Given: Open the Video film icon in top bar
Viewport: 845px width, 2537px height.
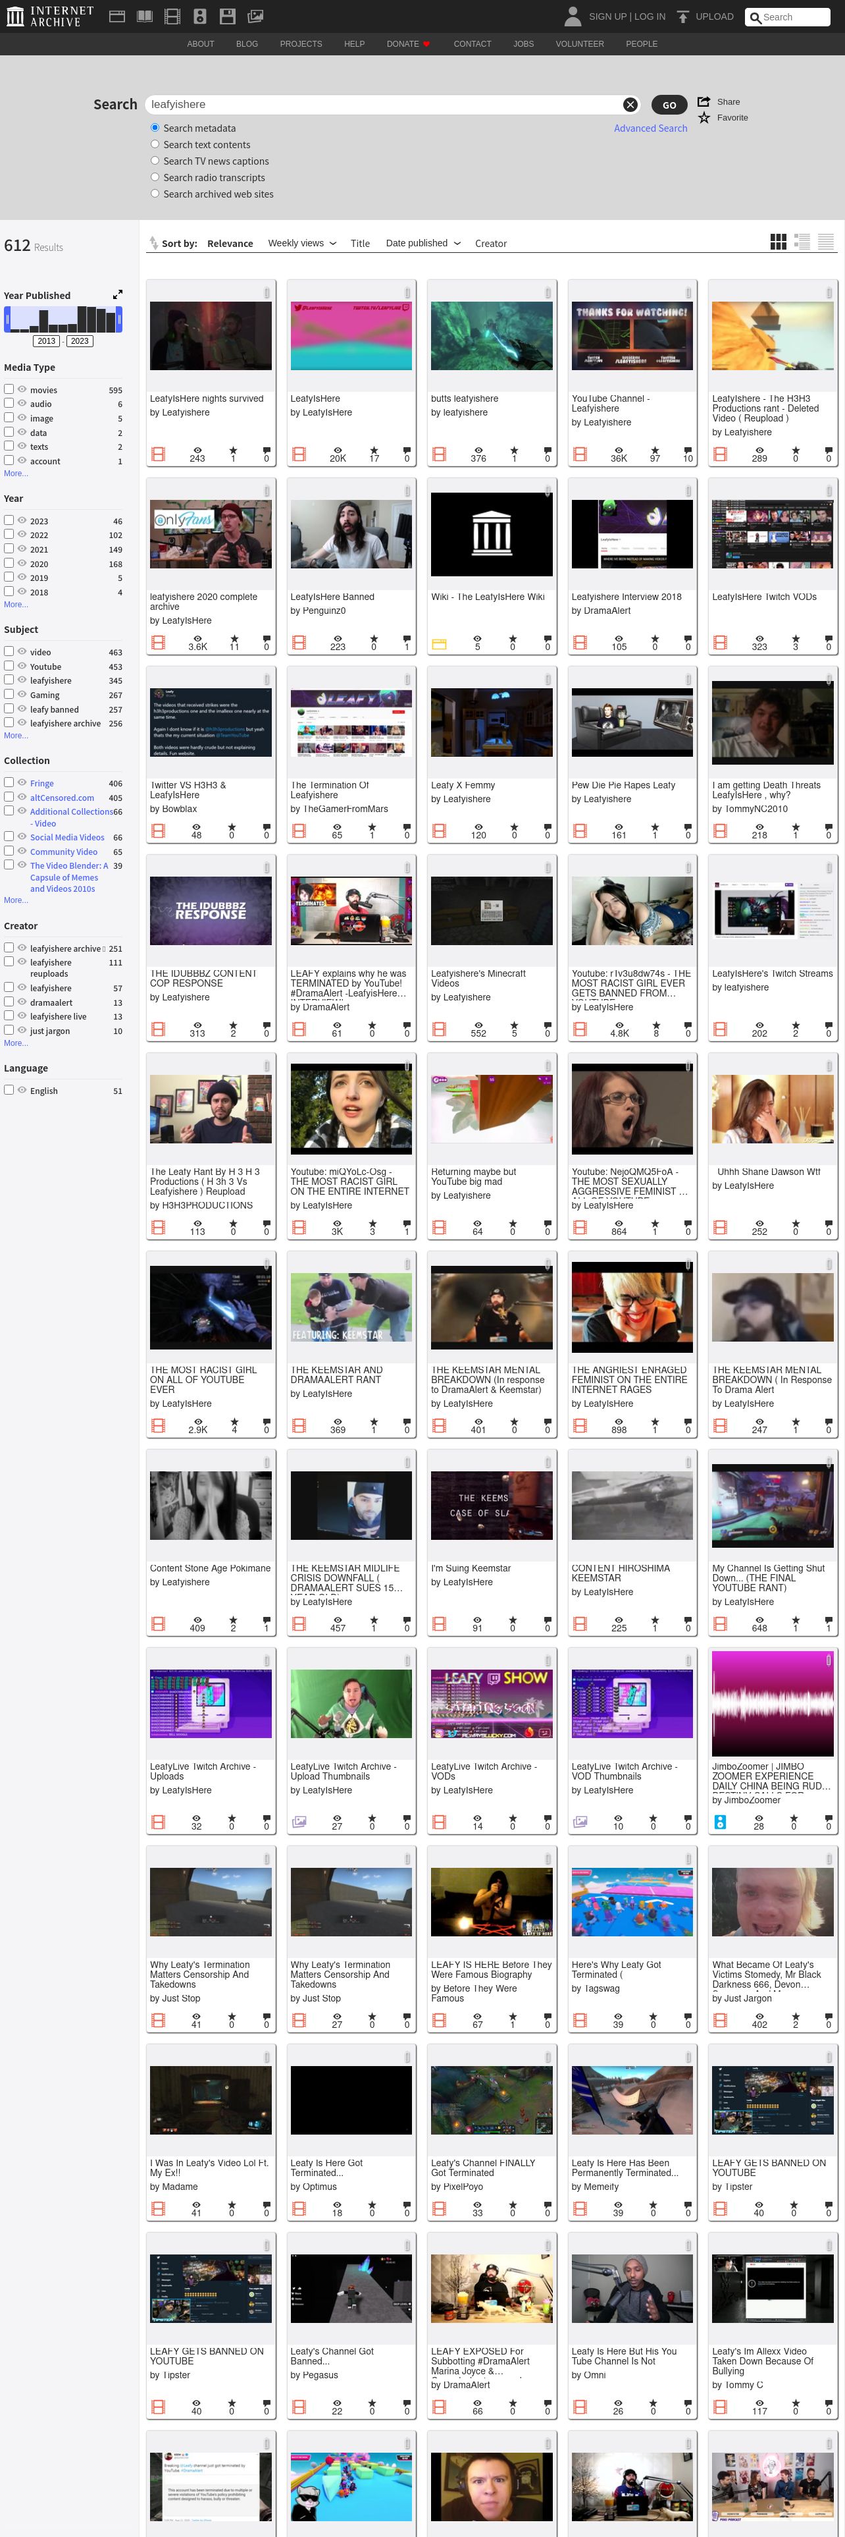Looking at the screenshot, I should coord(172,16).
